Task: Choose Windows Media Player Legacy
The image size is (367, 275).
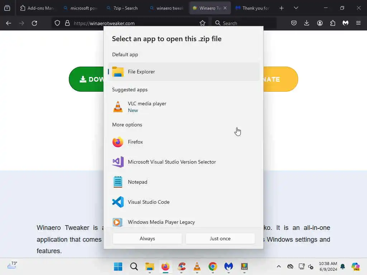Action: tap(184, 222)
